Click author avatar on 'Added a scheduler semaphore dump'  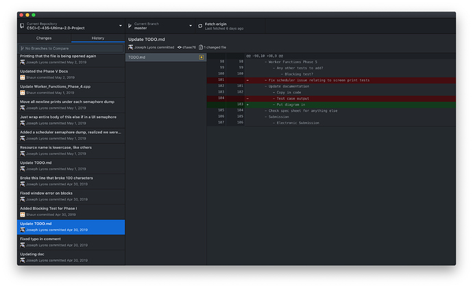click(x=23, y=139)
